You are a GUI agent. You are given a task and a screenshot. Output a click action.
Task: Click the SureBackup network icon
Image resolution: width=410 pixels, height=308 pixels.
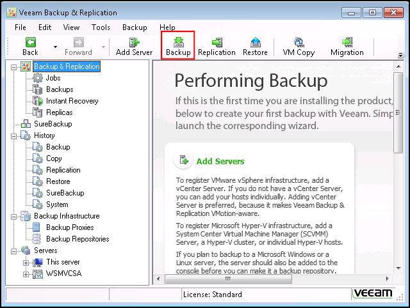(26, 124)
